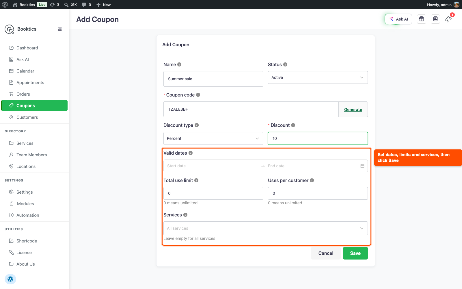Viewport: 462px width, 289px height.
Task: Open the calendar icon in Valid dates
Action: pos(362,166)
